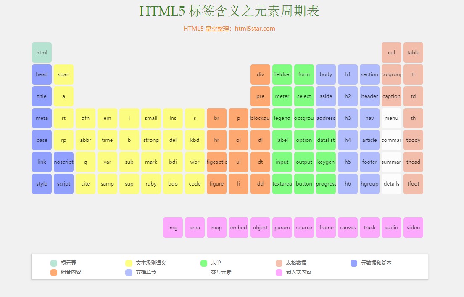
Task: Click the tfoot tile
Action: tap(414, 184)
